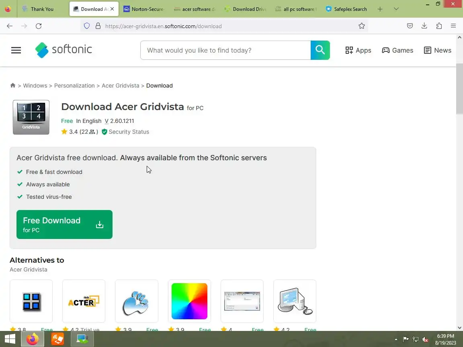Click the network tray icon
463x347 pixels.
tap(416, 339)
